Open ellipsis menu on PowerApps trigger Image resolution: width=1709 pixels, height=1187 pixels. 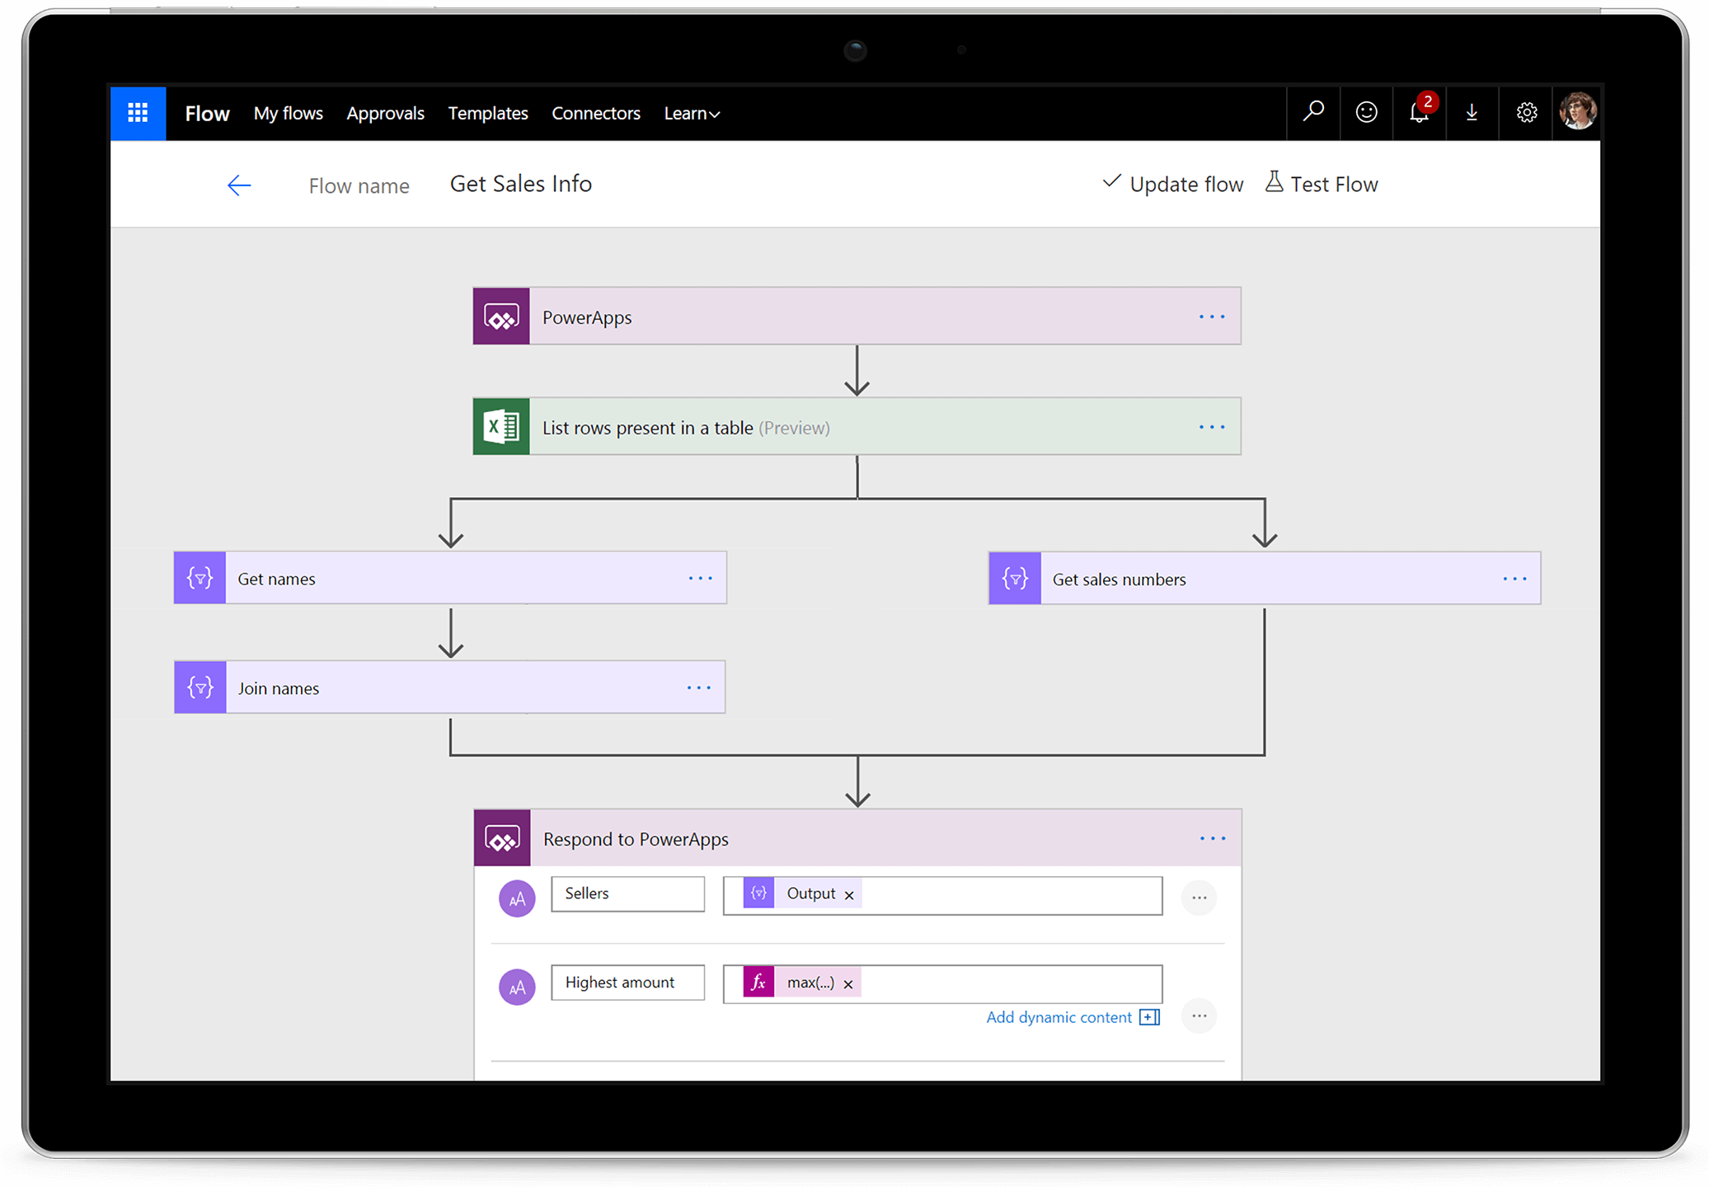pyautogui.click(x=1210, y=316)
